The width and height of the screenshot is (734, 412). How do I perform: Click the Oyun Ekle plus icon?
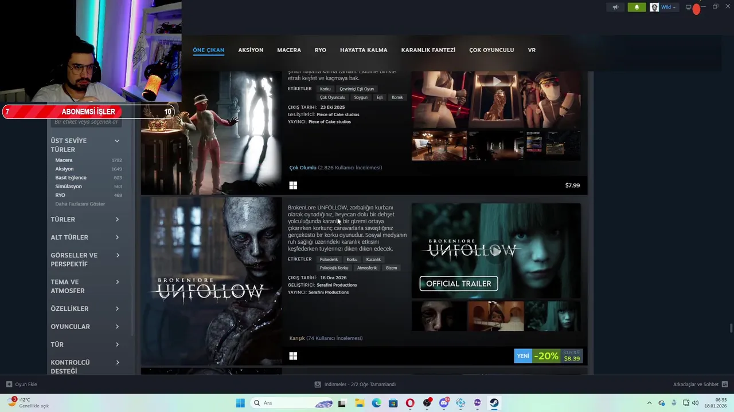click(9, 385)
